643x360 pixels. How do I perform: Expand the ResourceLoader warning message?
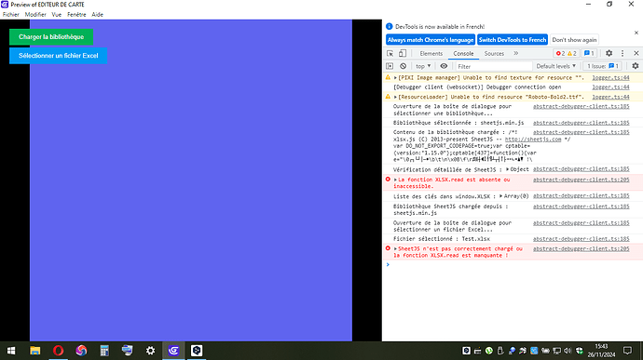395,97
